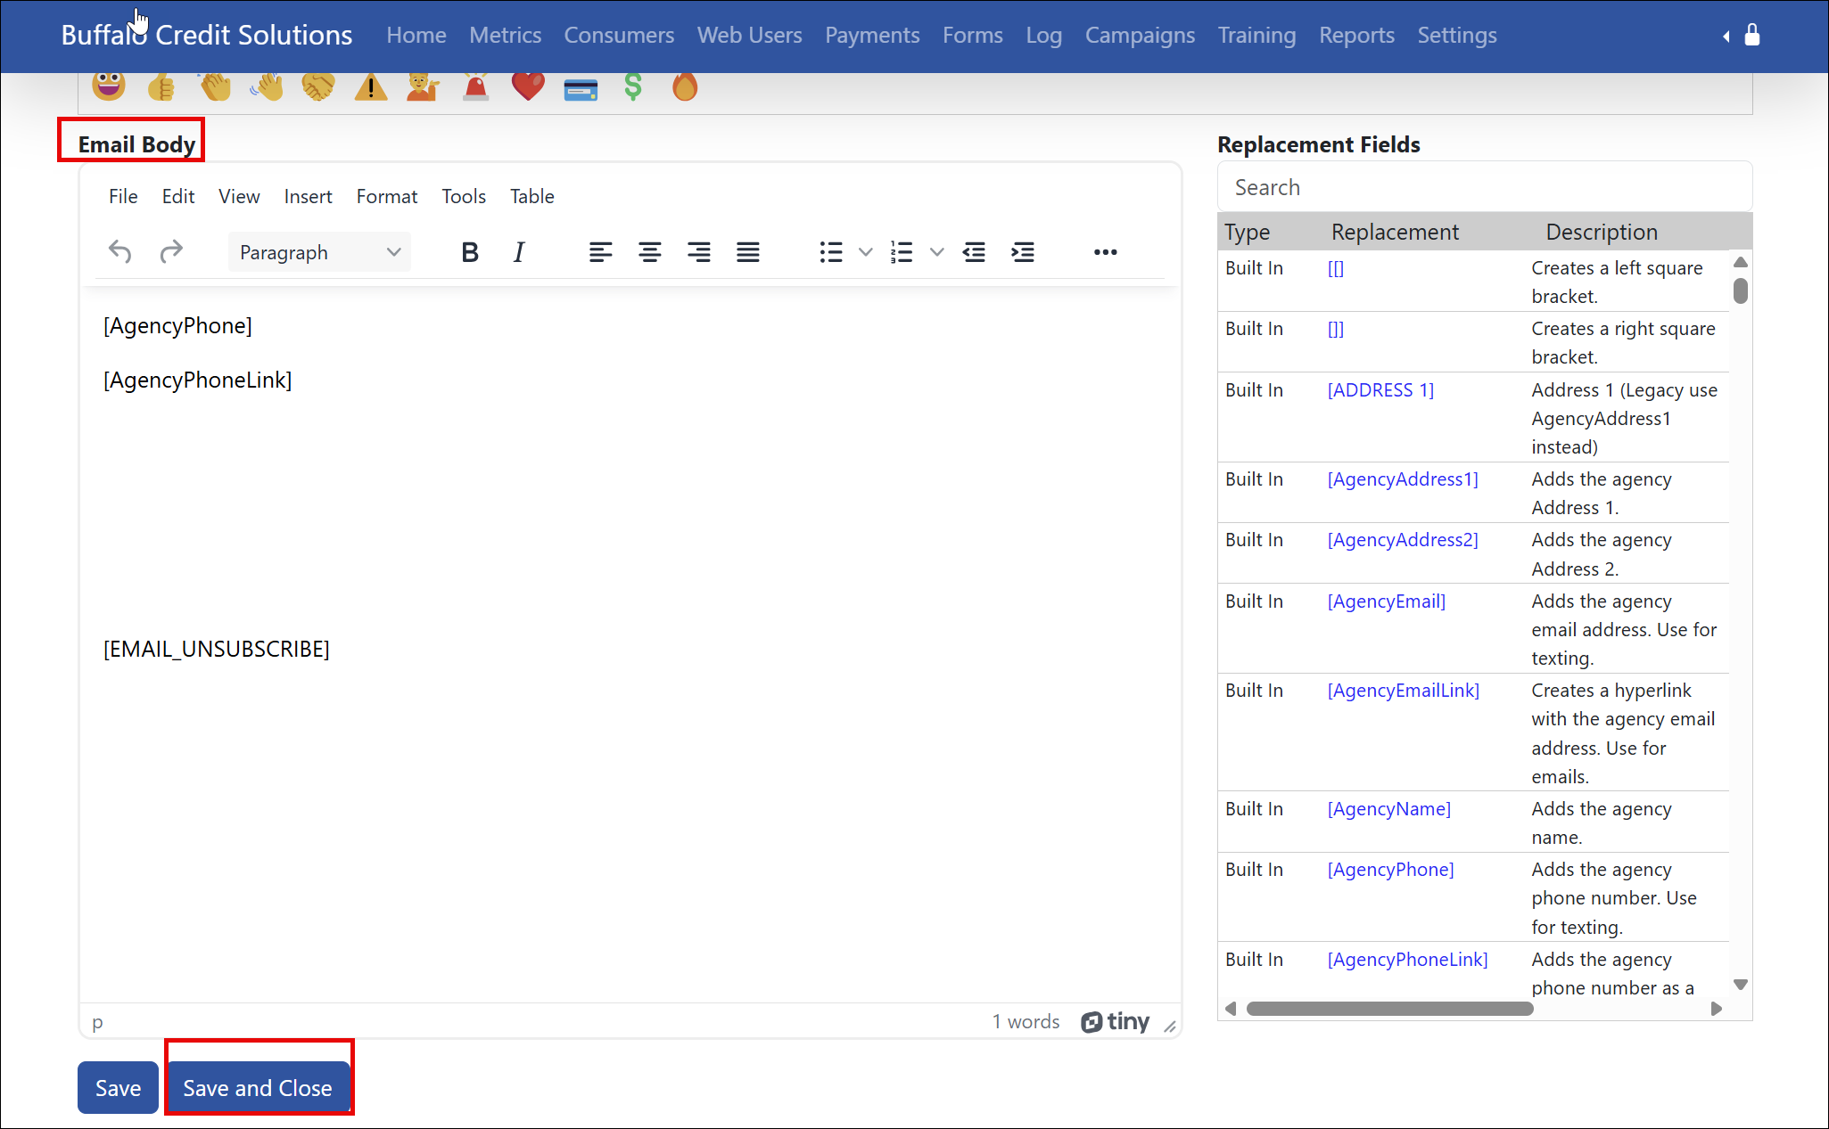Justify the paragraph text
This screenshot has width=1829, height=1129.
click(x=747, y=252)
